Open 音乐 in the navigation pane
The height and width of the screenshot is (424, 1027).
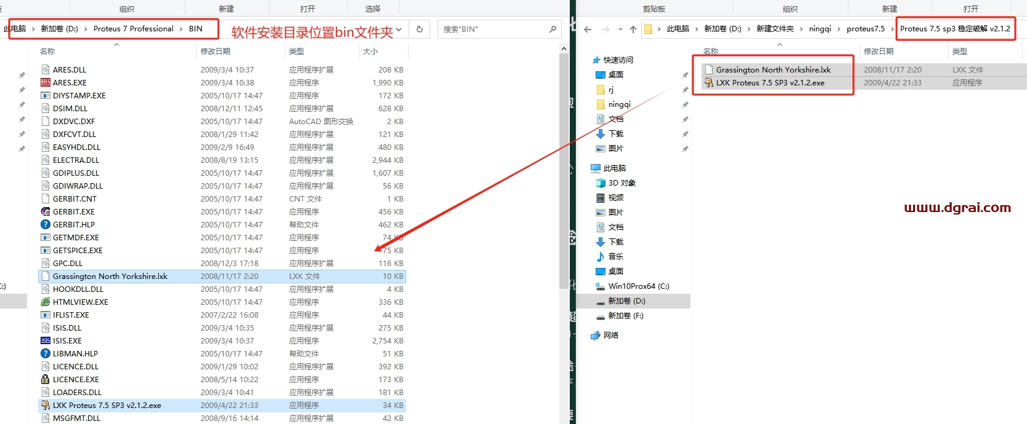[x=615, y=256]
